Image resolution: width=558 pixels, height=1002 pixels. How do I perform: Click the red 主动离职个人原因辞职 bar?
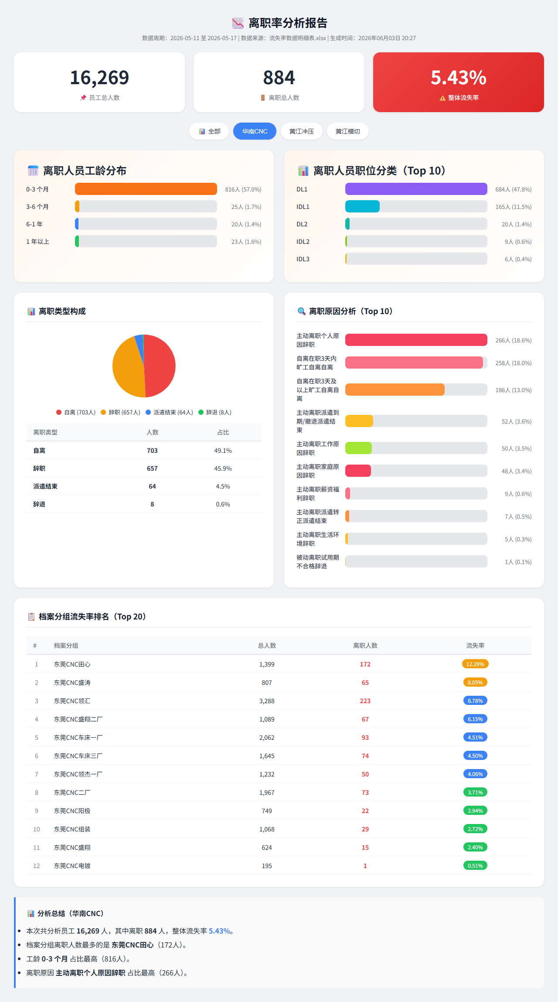416,340
